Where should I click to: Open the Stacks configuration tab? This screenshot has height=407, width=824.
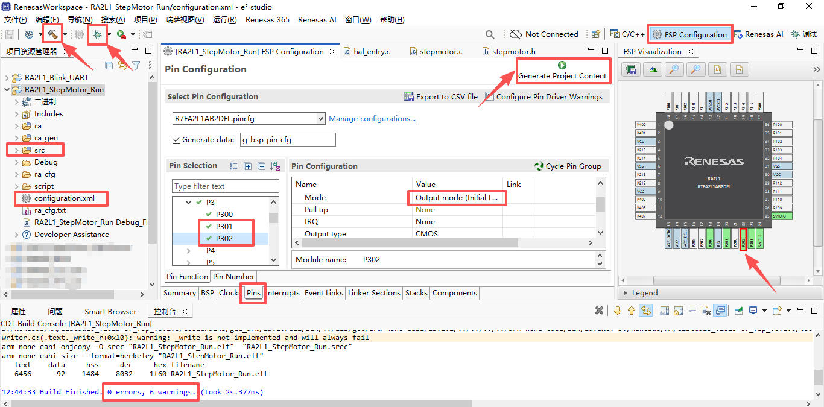tap(416, 293)
